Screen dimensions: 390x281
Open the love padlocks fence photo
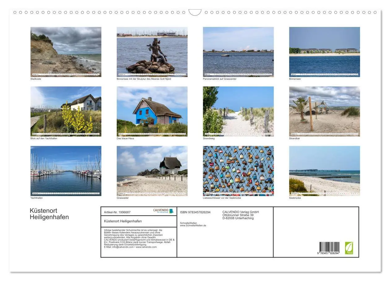point(238,171)
